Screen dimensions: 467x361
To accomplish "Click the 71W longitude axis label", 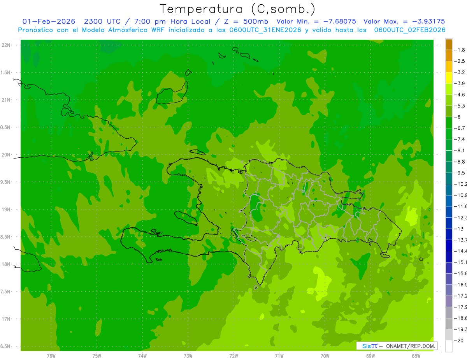I will [279, 356].
